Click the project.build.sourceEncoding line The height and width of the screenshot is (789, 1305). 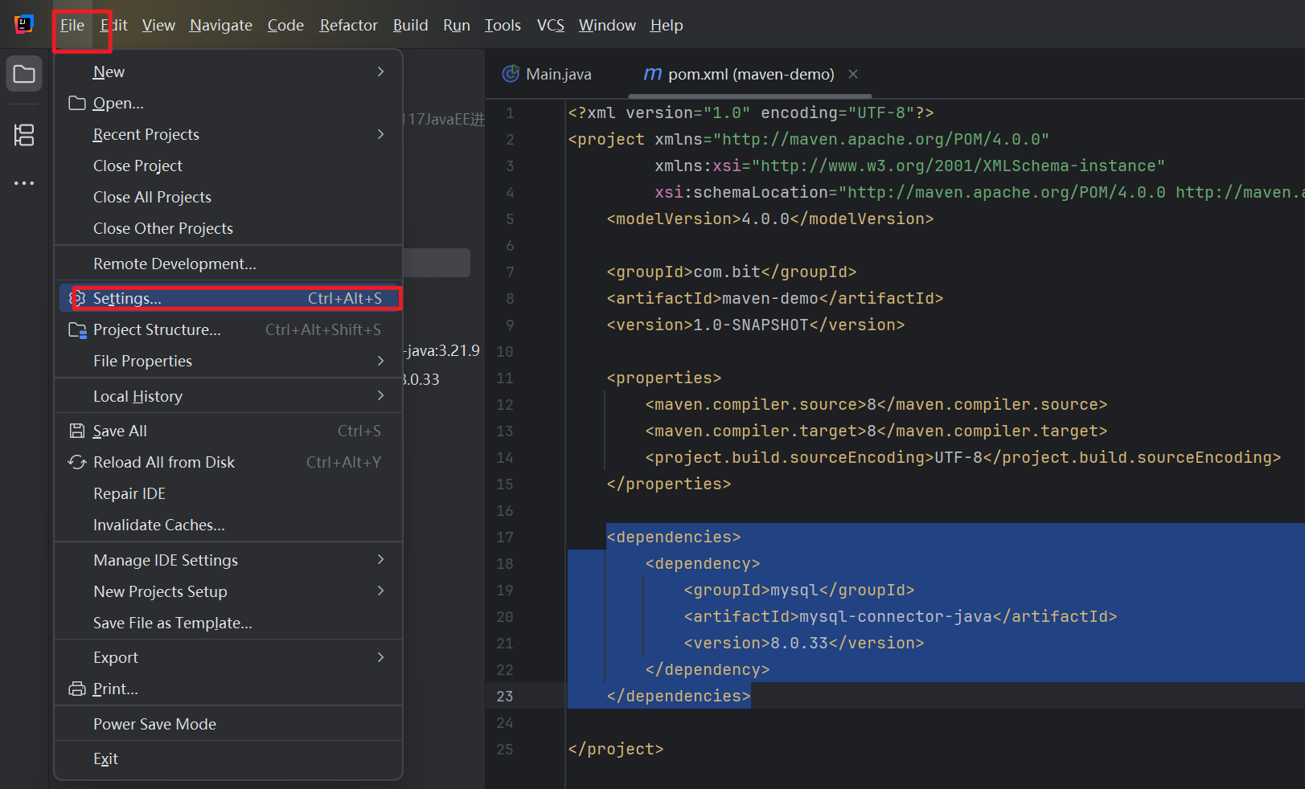(x=963, y=457)
